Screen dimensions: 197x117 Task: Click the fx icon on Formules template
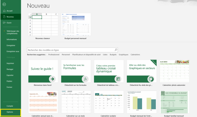click(x=85, y=79)
